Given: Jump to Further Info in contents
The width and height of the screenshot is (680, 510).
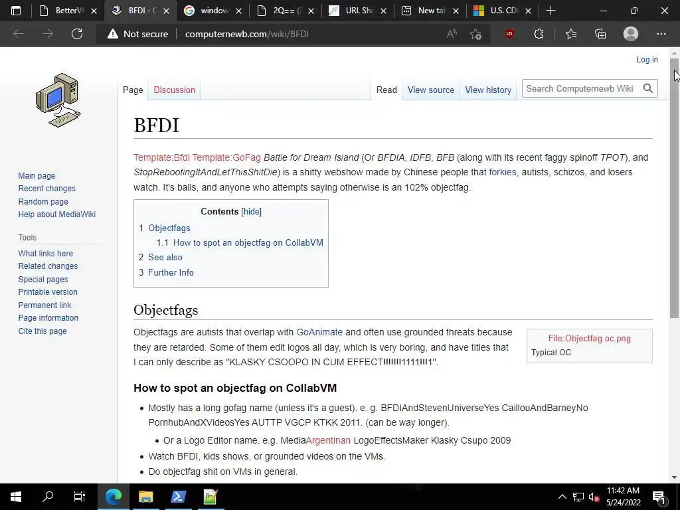Looking at the screenshot, I should point(171,272).
